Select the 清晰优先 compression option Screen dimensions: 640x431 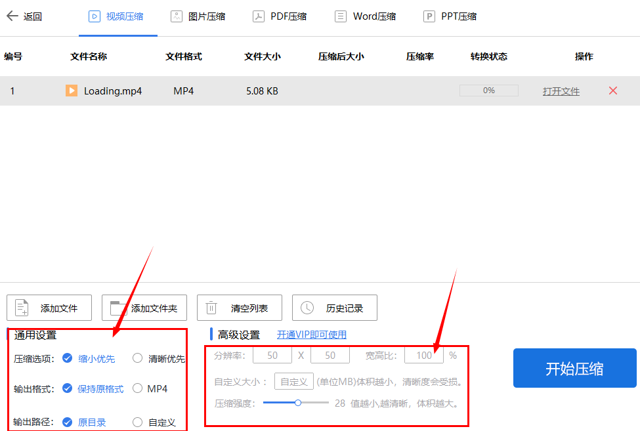138,358
